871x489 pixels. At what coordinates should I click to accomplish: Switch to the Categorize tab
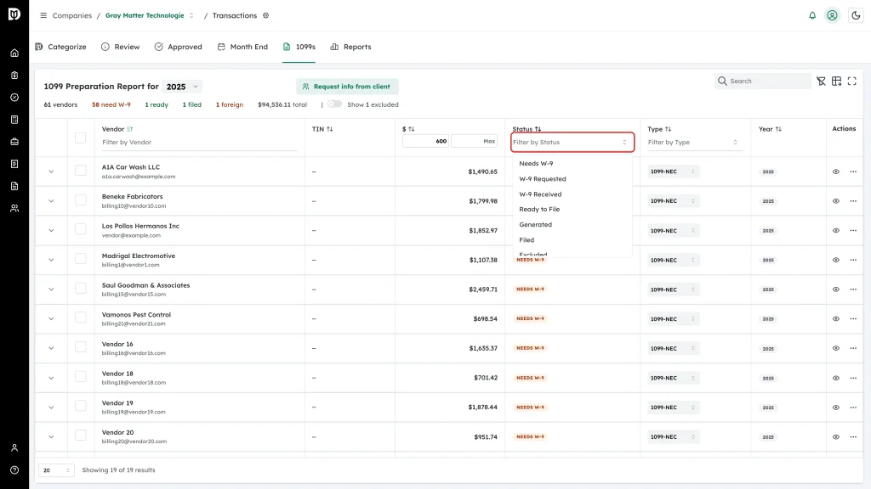click(60, 48)
